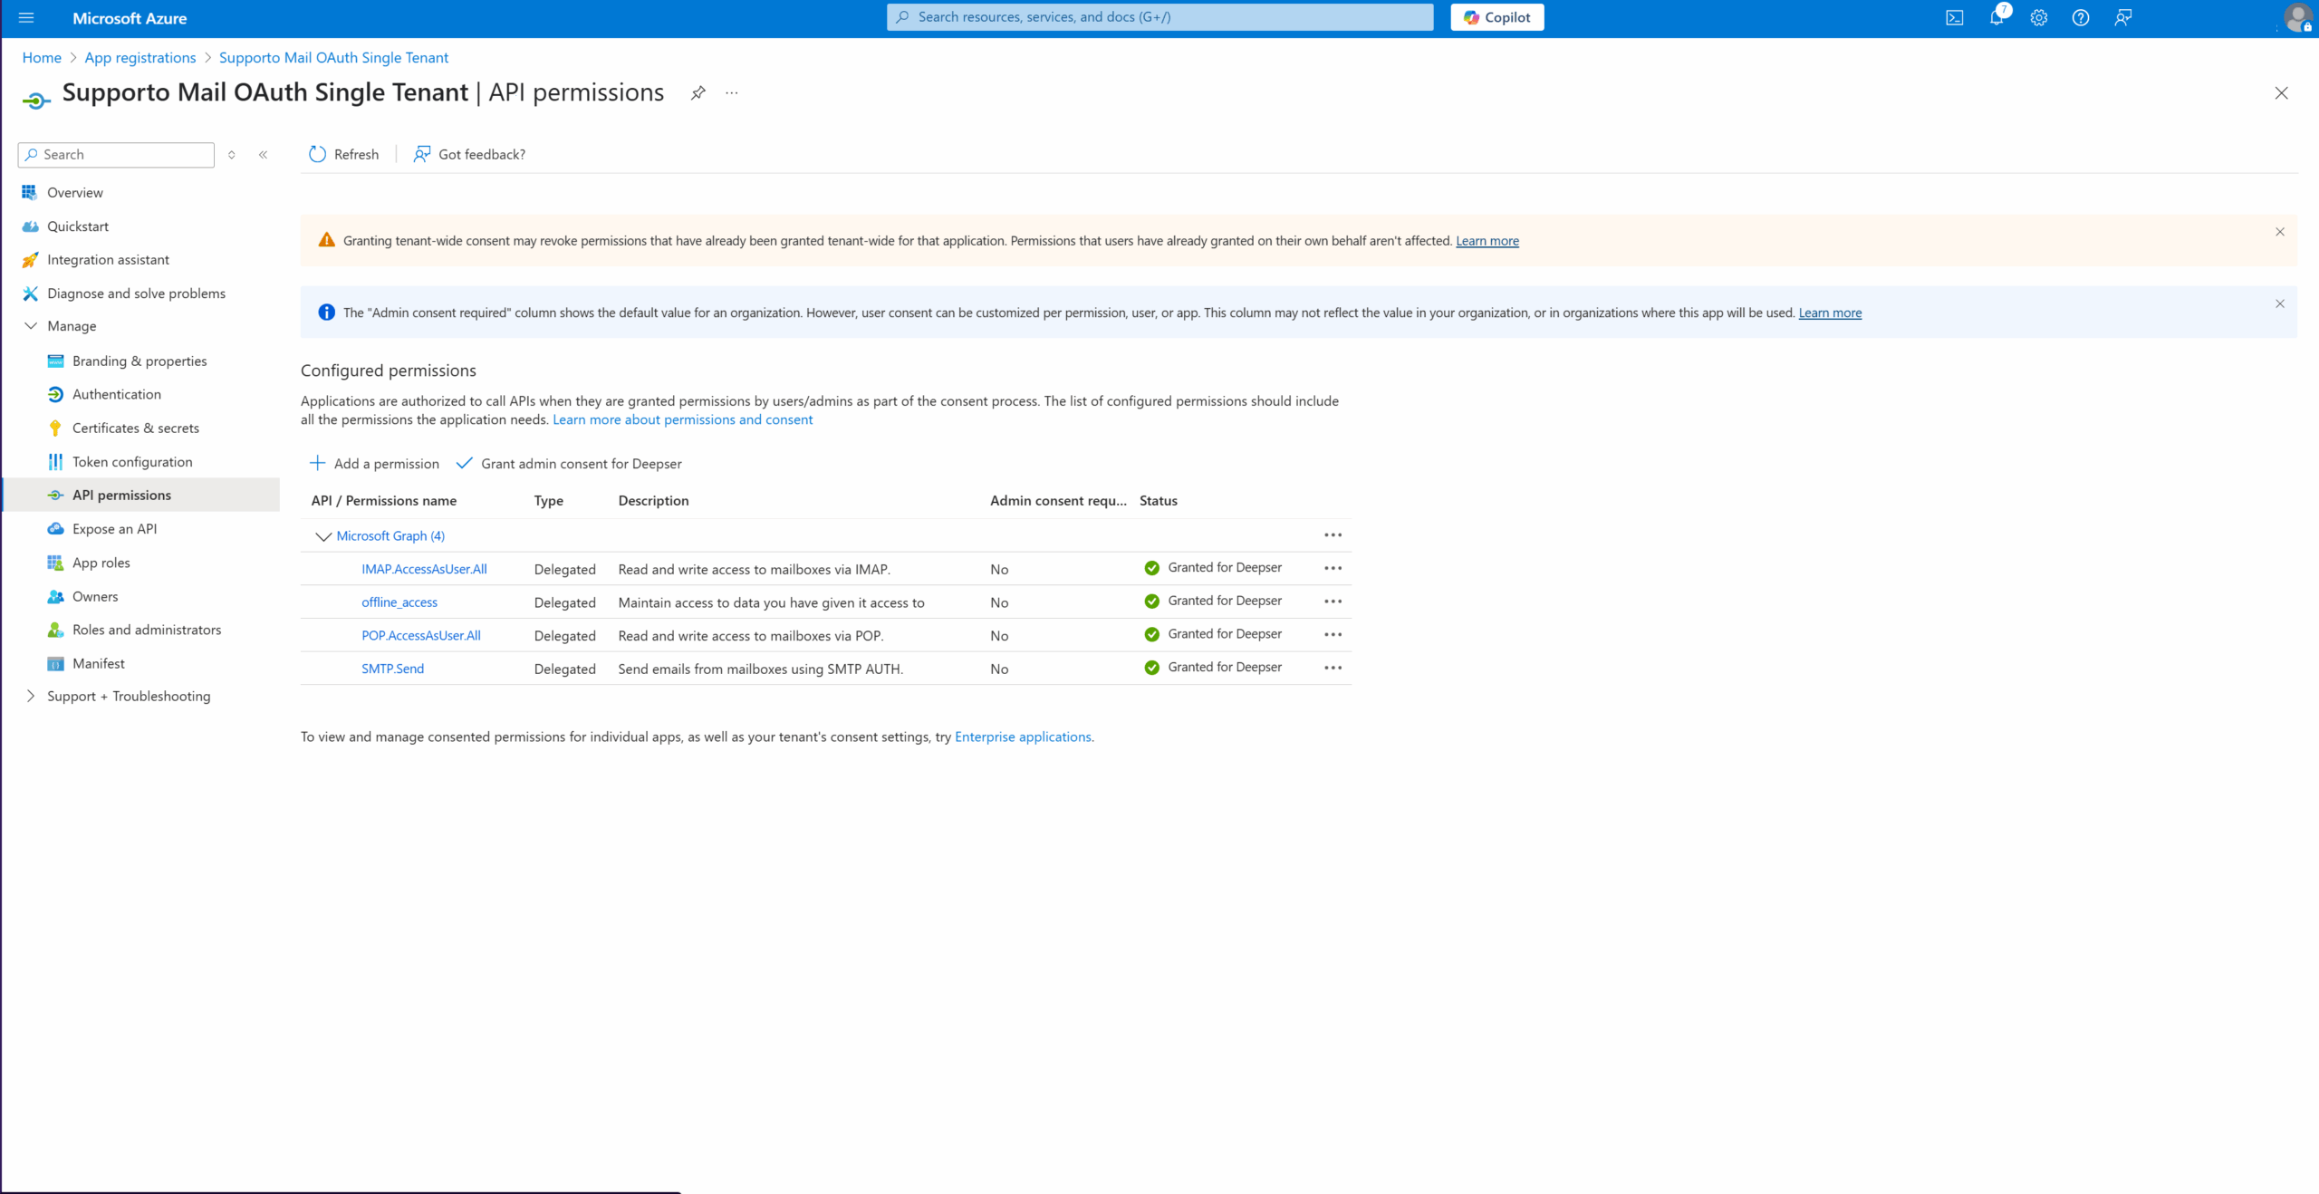Open the ellipsis menu for SMTP.Send
The height and width of the screenshot is (1194, 2319).
click(x=1333, y=668)
